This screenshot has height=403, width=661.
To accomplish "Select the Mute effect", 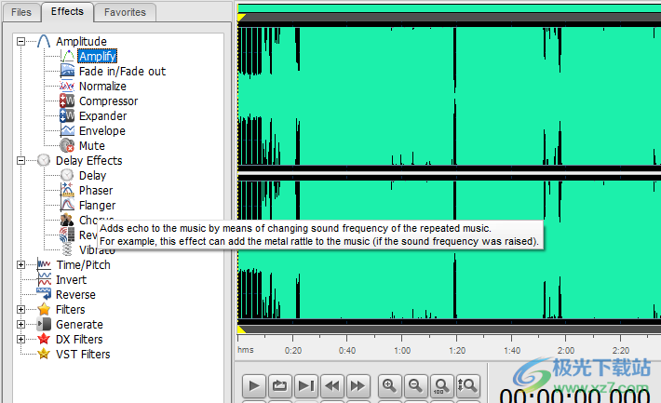I will tap(91, 146).
